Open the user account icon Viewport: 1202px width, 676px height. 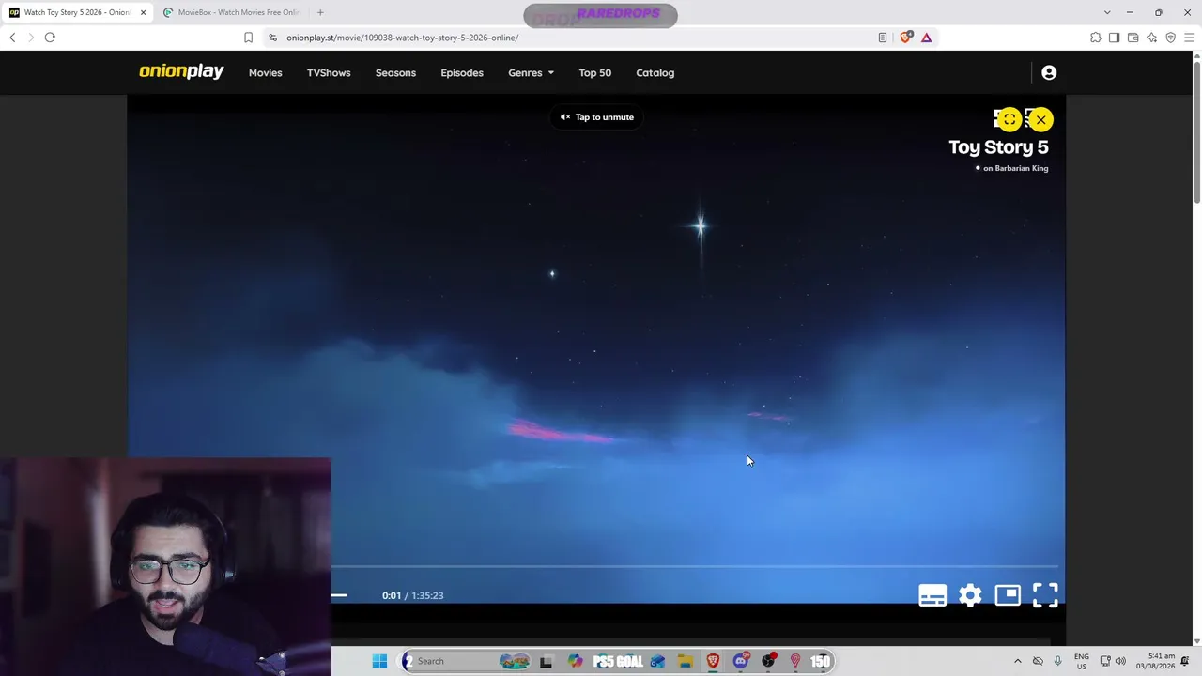coord(1049,72)
